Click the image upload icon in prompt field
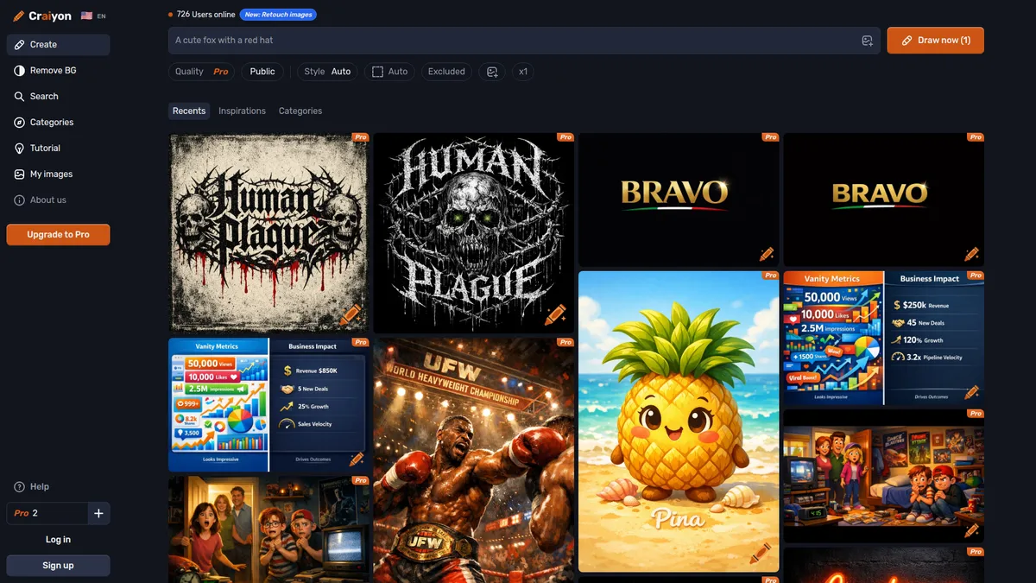The image size is (1036, 583). tap(867, 41)
